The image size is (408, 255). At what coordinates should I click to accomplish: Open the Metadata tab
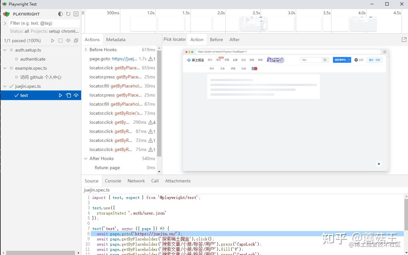pos(116,40)
